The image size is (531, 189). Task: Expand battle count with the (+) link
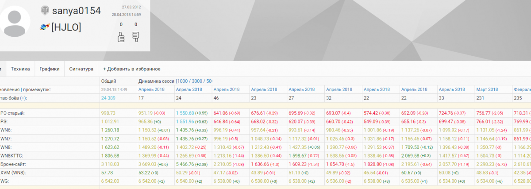pos(23,98)
